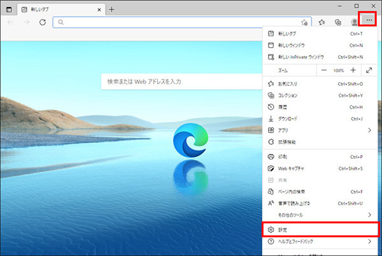Expand the その他のツール submenu
Screen dimensions: 382x256
coord(370,215)
